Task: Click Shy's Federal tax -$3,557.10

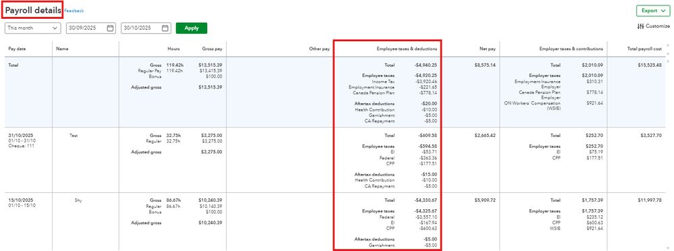Action: (x=426, y=217)
